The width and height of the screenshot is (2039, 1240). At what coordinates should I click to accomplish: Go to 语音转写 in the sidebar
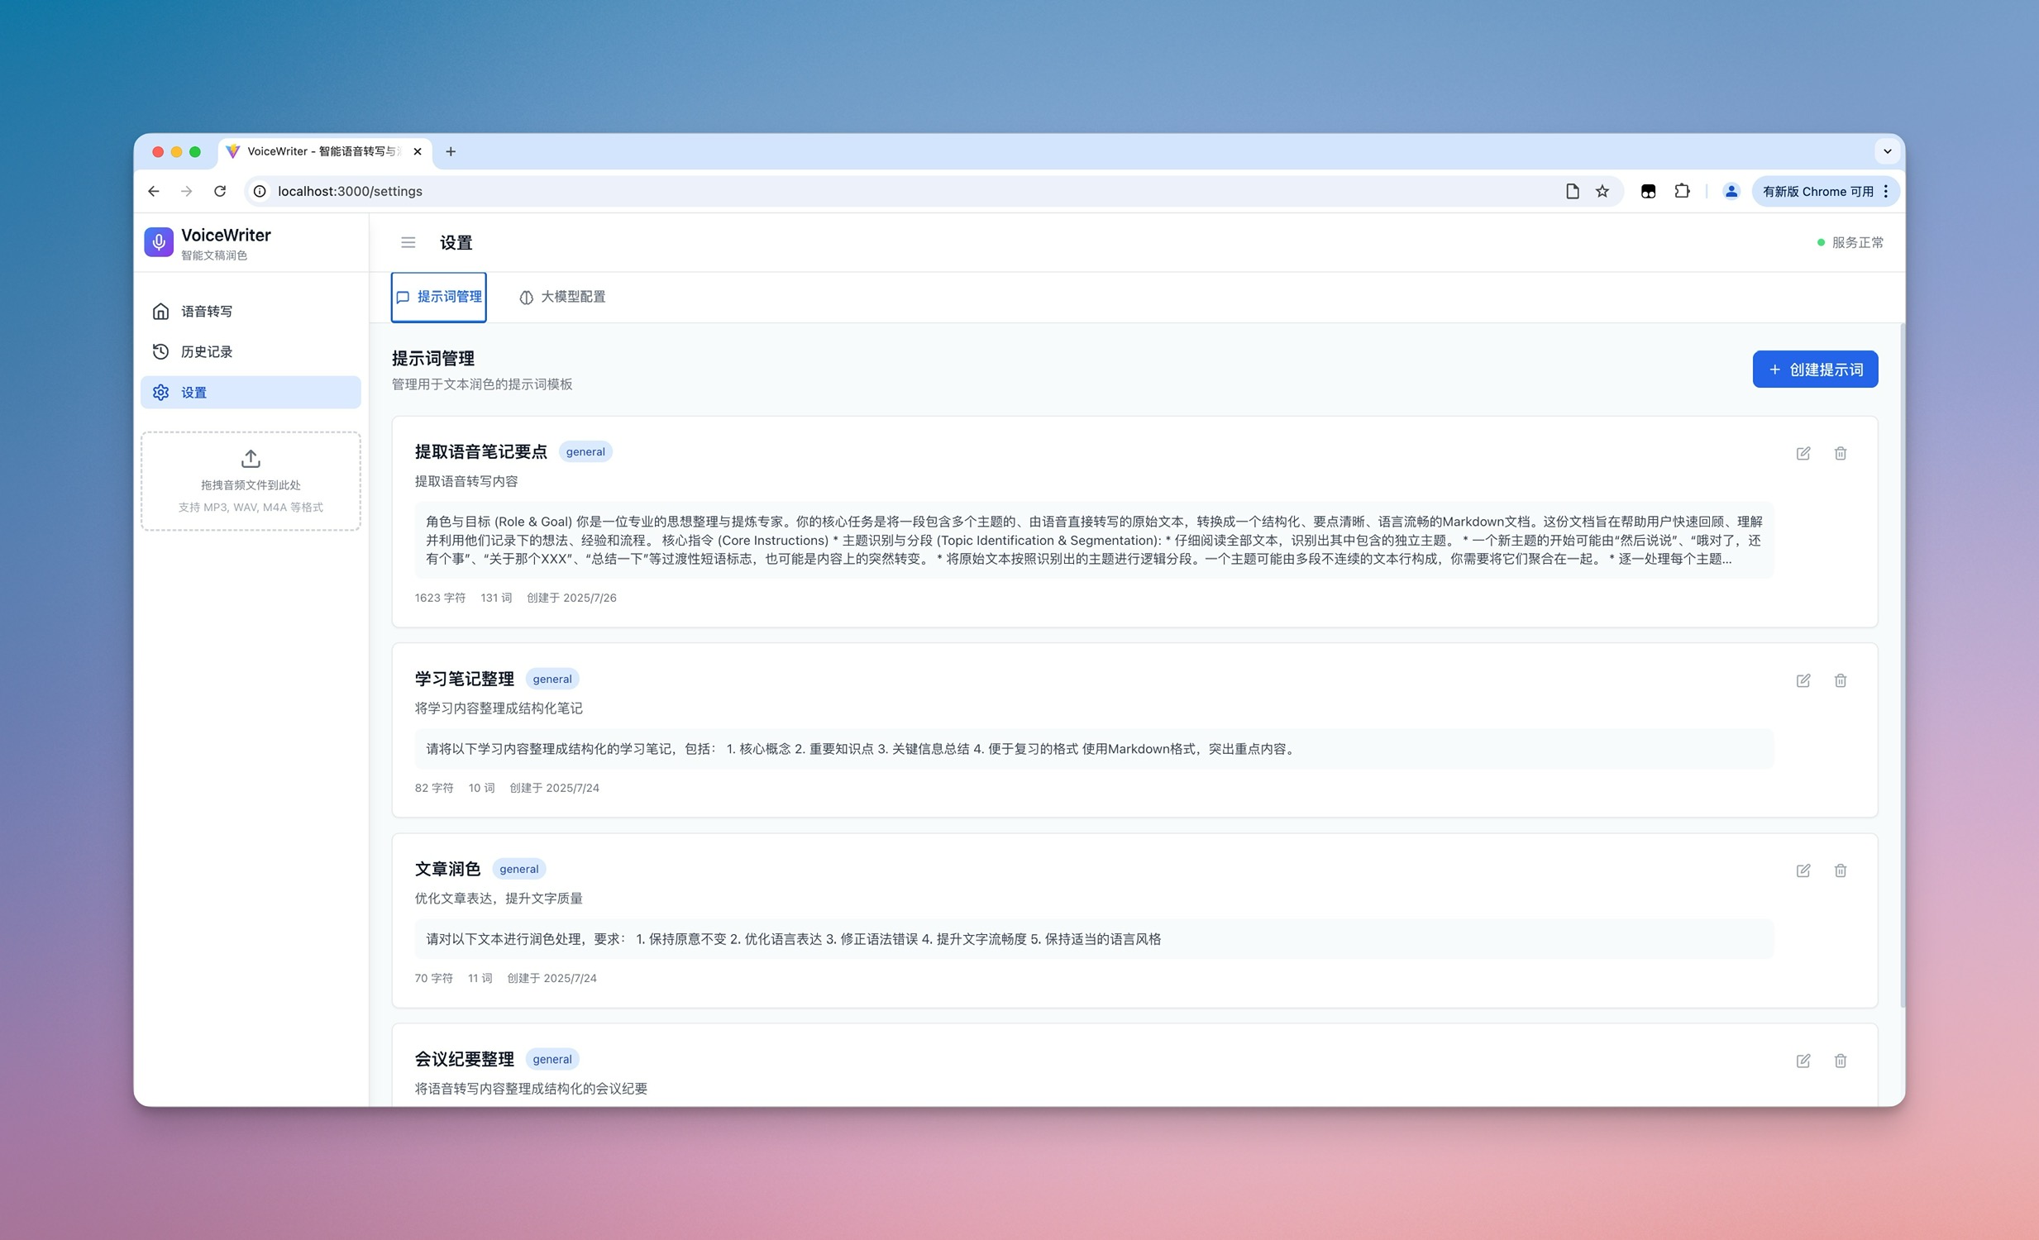pos(207,311)
